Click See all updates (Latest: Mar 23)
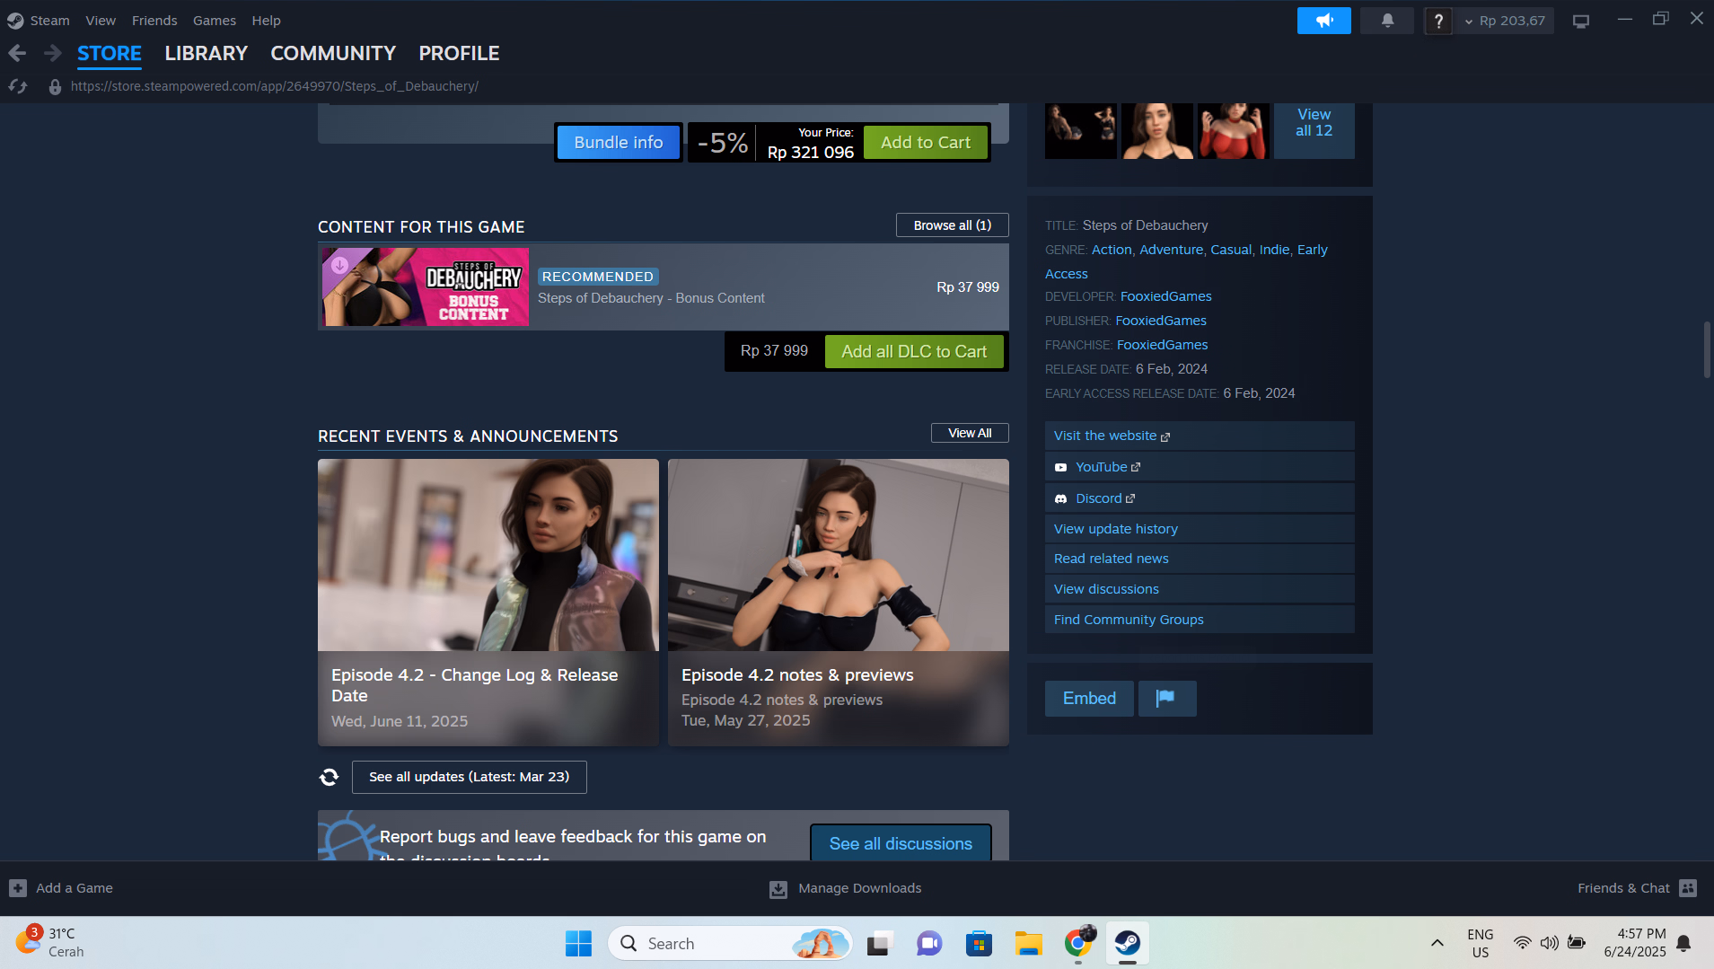1714x969 pixels. click(469, 777)
